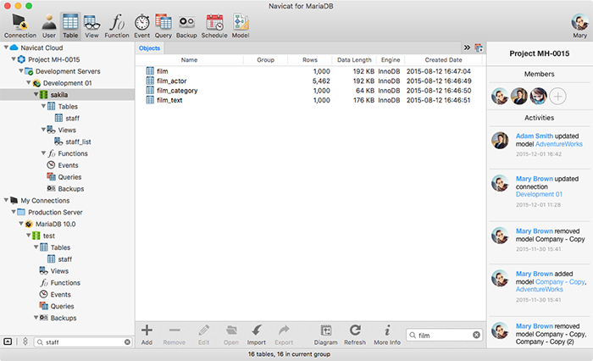Click the staff search field in sidebar
The height and width of the screenshot is (361, 593).
83,342
